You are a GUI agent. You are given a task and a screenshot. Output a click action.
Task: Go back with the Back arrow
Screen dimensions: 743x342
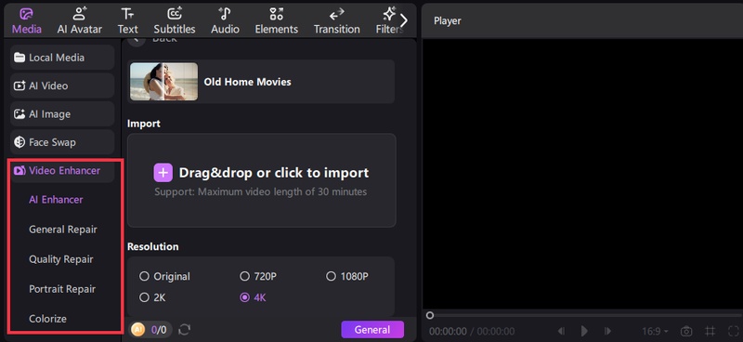(x=137, y=40)
